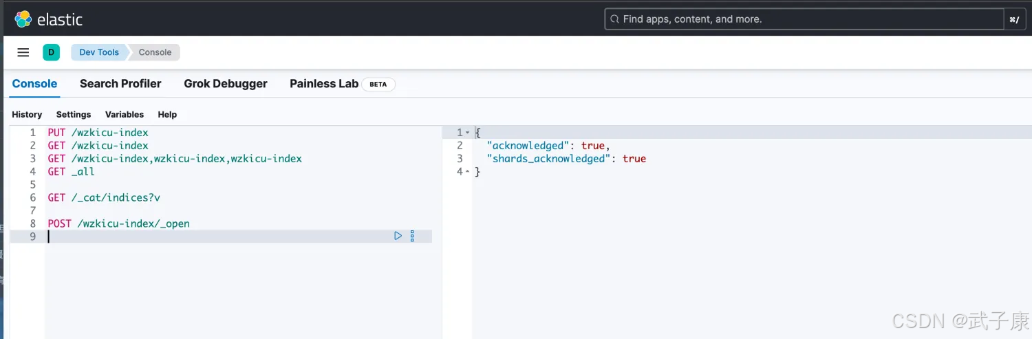1032x339 pixels.
Task: Click the BETA badge next to Painless Lab
Action: point(378,84)
